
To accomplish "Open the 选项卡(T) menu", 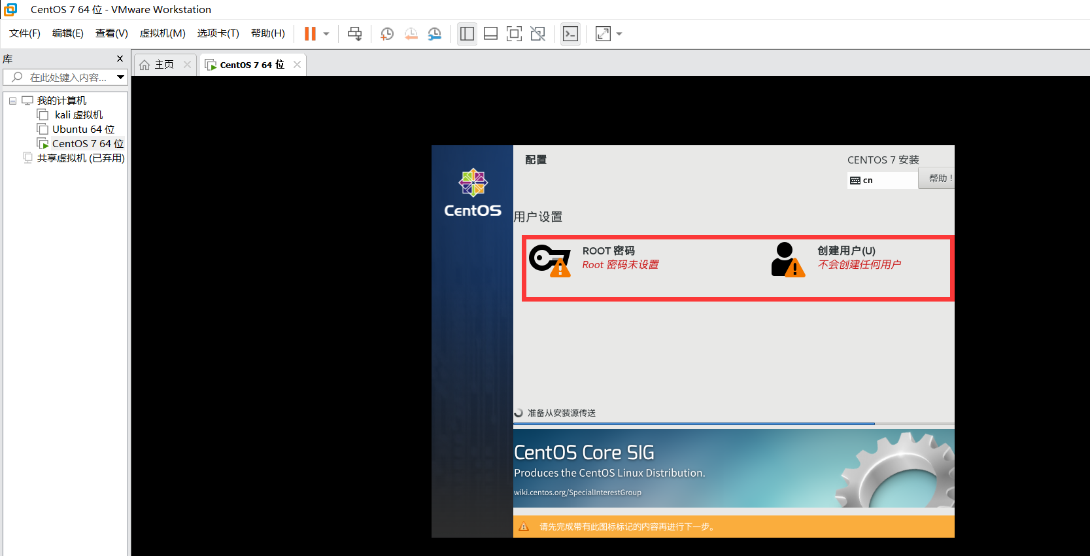I will click(x=218, y=33).
